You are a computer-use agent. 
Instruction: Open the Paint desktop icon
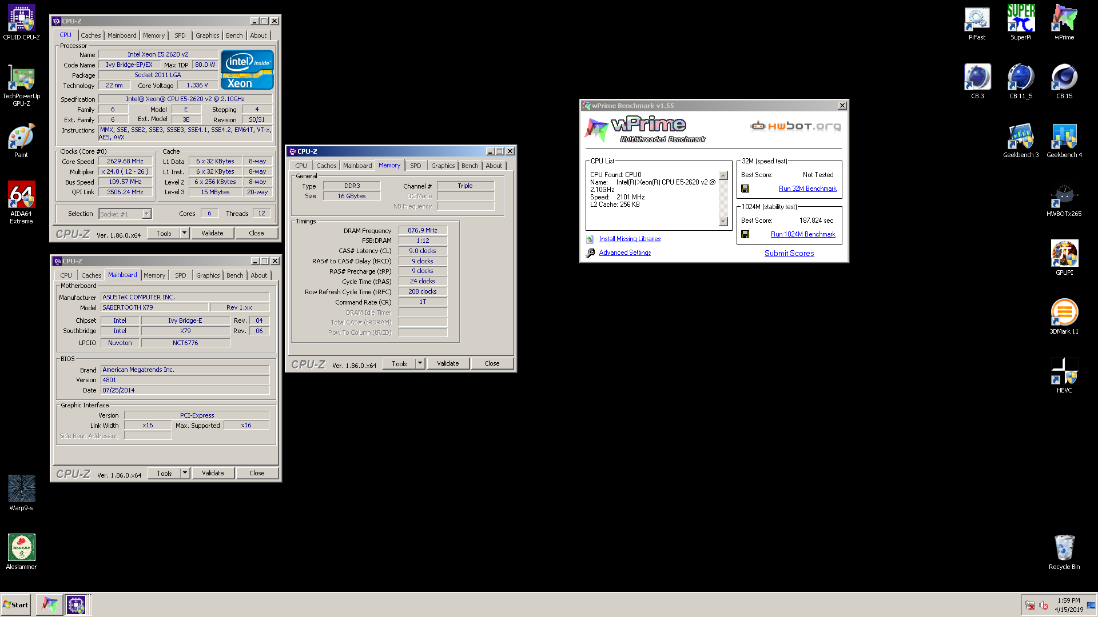21,140
